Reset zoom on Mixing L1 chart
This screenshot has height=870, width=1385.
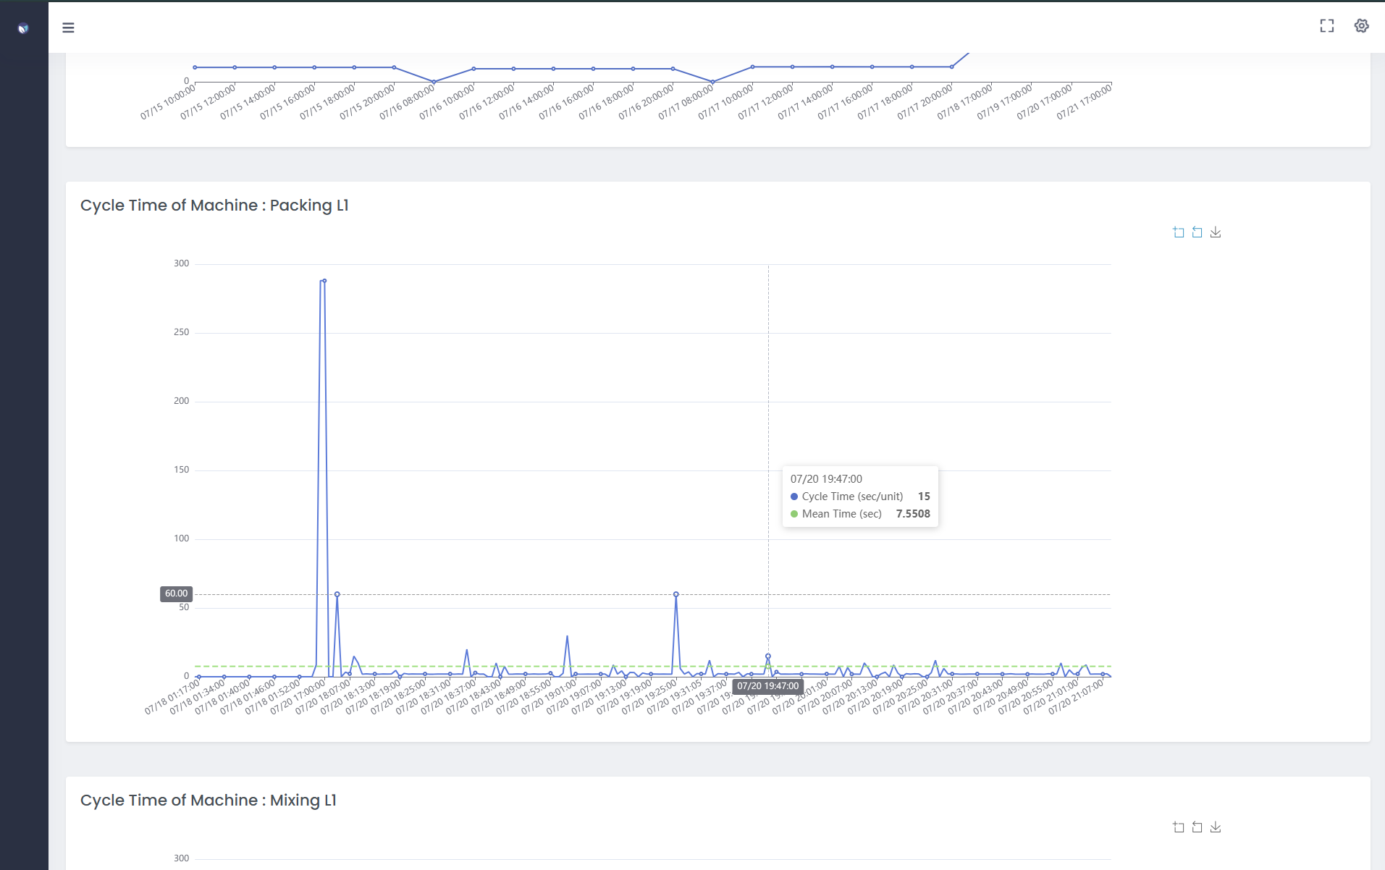click(x=1197, y=827)
